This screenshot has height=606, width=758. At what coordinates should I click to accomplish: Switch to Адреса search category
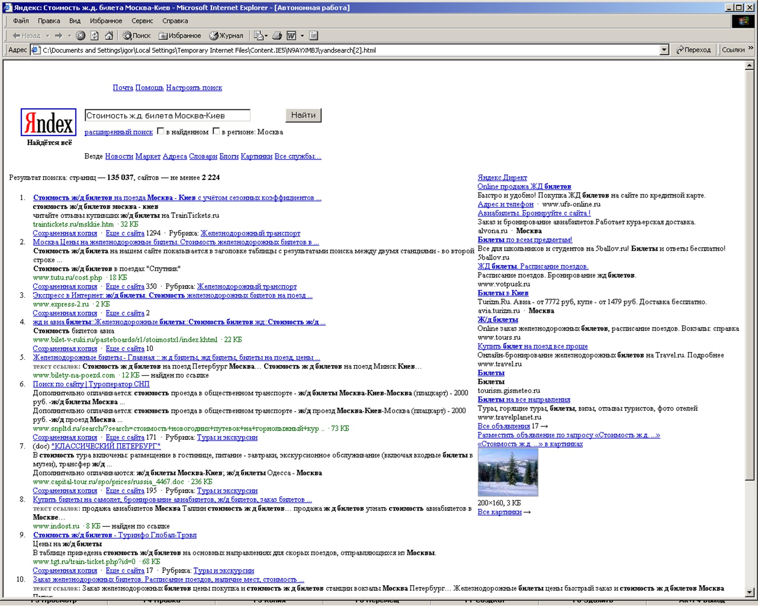pyautogui.click(x=175, y=156)
